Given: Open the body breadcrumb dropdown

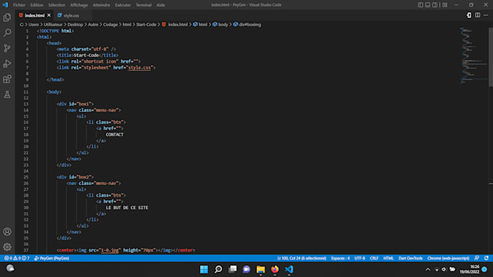Looking at the screenshot, I should pos(220,25).
